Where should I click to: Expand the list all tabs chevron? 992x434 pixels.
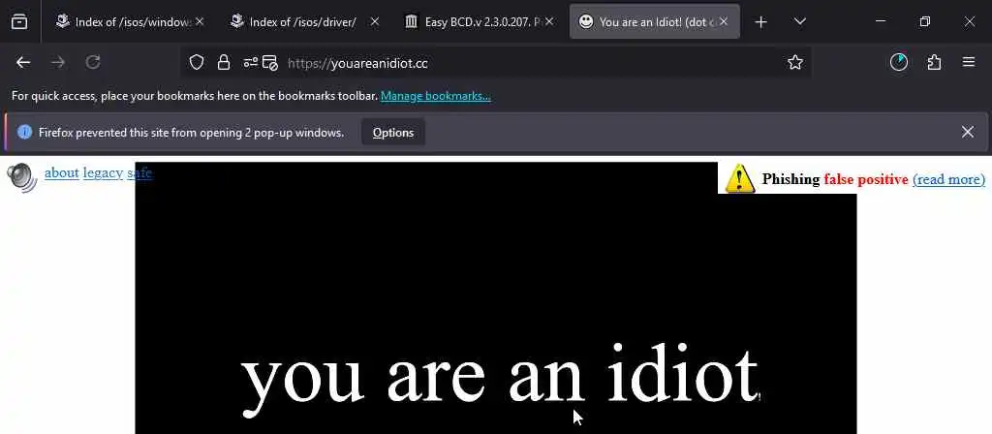pyautogui.click(x=799, y=21)
